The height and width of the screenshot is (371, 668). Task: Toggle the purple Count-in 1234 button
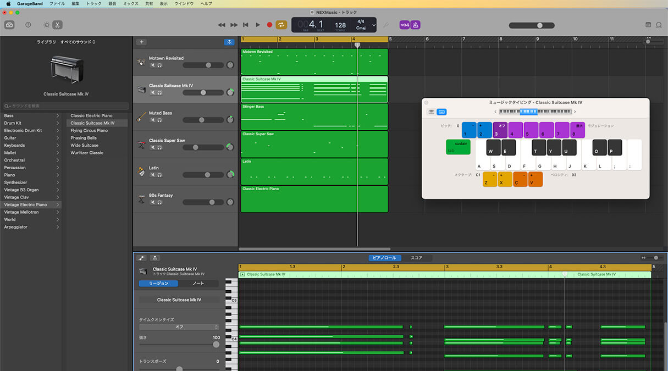pos(405,25)
